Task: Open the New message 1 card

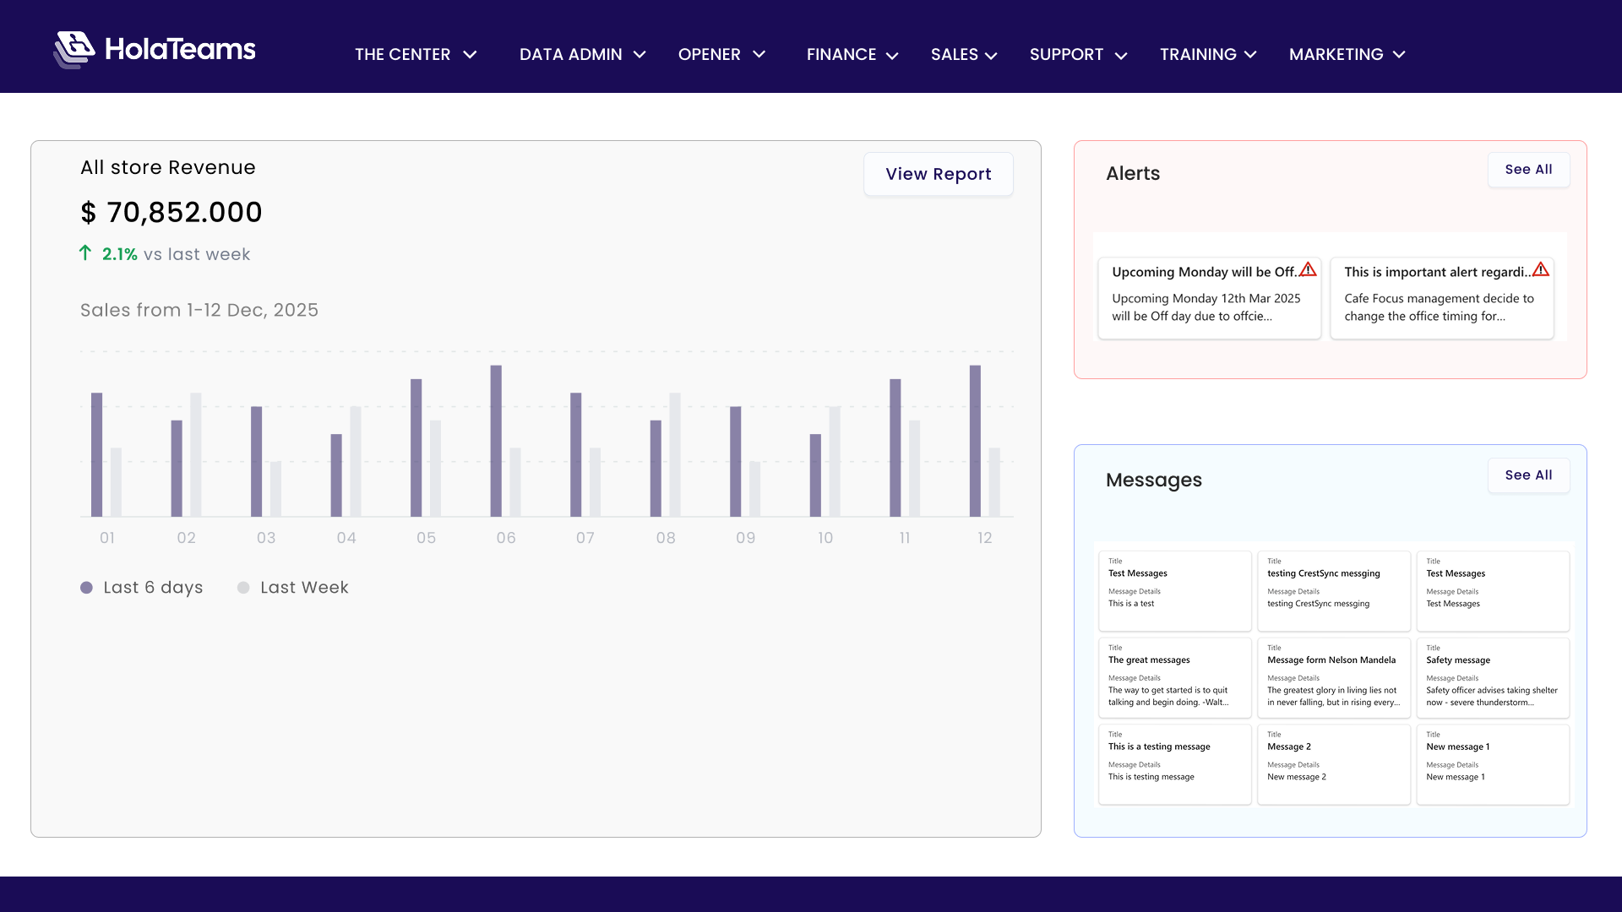Action: click(x=1493, y=765)
